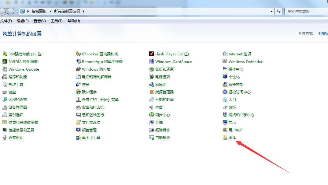
Task: Click the 控制面板 breadcrumb segment
Action: click(39, 11)
